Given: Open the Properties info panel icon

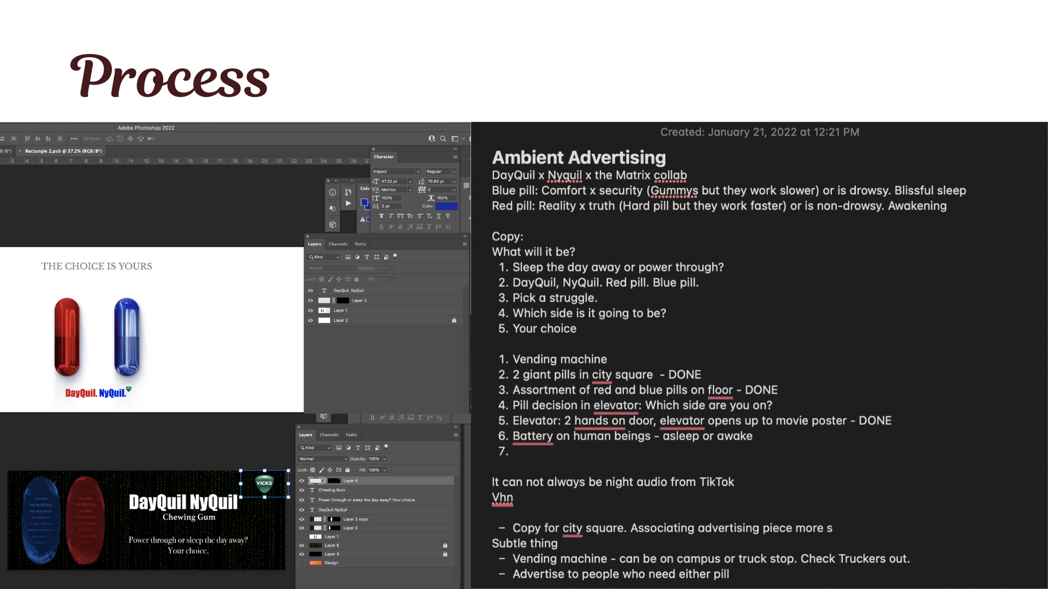Looking at the screenshot, I should [x=332, y=192].
